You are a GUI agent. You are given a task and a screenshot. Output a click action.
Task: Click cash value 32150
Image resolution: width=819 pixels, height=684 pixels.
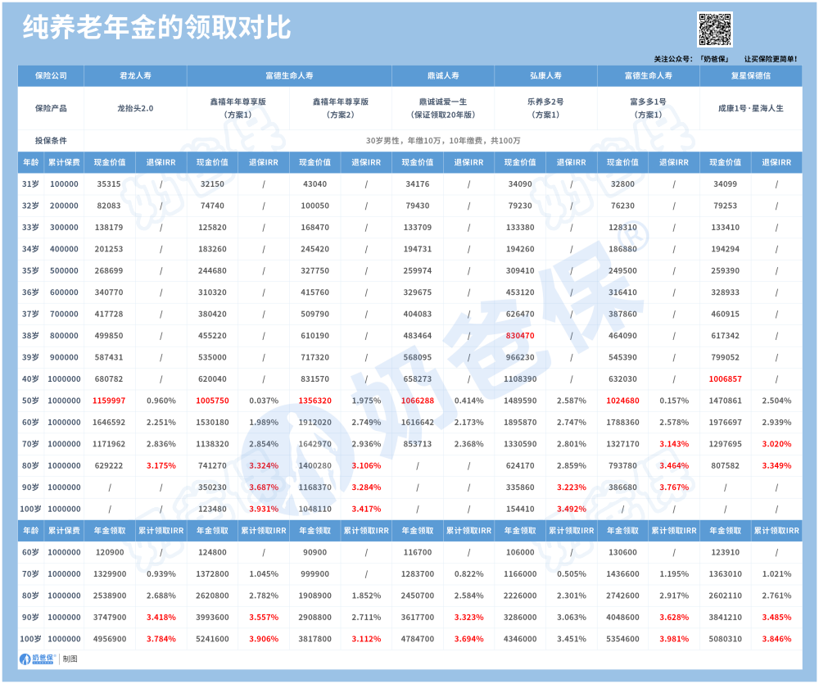pyautogui.click(x=212, y=184)
